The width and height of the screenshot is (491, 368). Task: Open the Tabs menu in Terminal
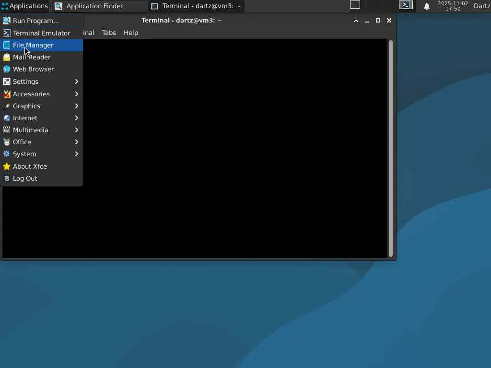click(x=109, y=33)
